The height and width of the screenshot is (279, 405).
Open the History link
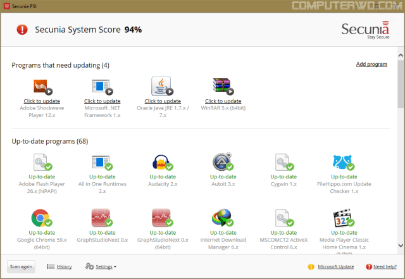[64, 266]
